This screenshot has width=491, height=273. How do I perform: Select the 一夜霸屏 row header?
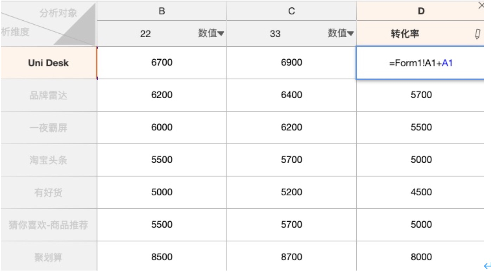(49, 127)
